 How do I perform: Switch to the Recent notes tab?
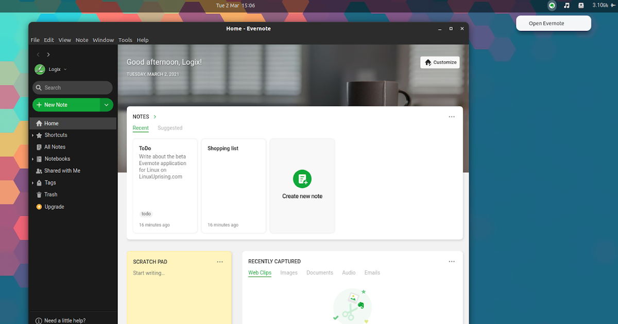coord(141,128)
